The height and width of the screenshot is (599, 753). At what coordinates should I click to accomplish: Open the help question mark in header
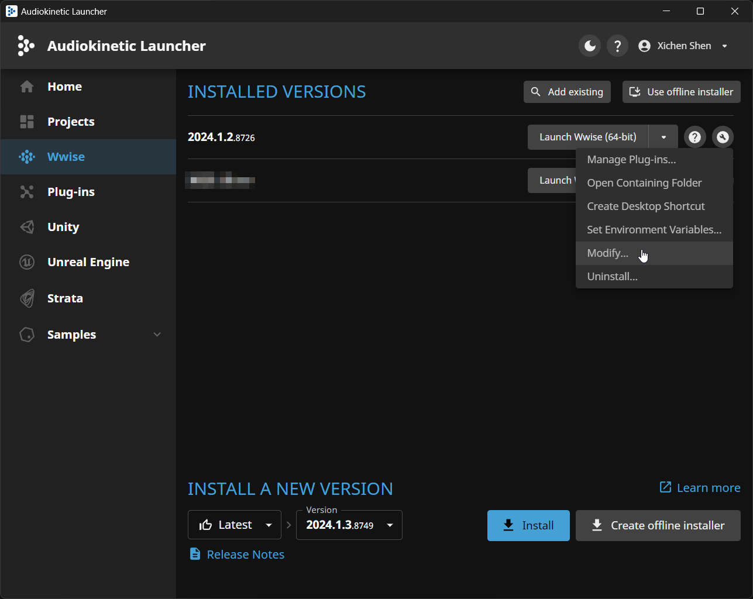click(x=617, y=46)
